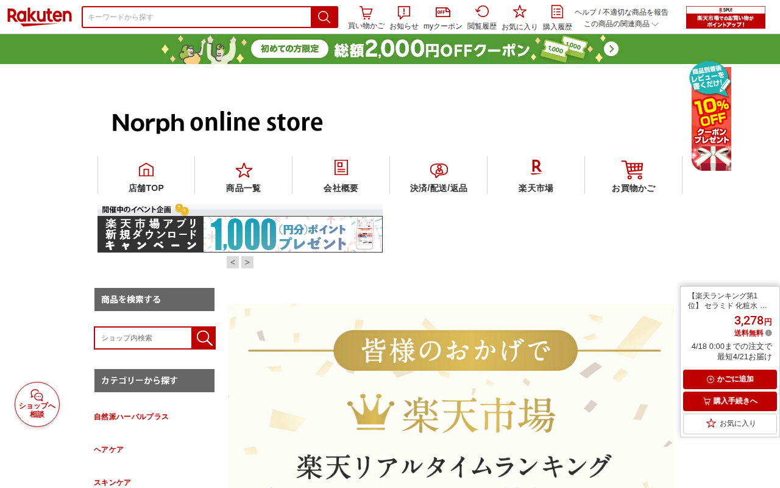Open the ショップへ相談 chat bubble
780x488 pixels.
click(x=37, y=404)
